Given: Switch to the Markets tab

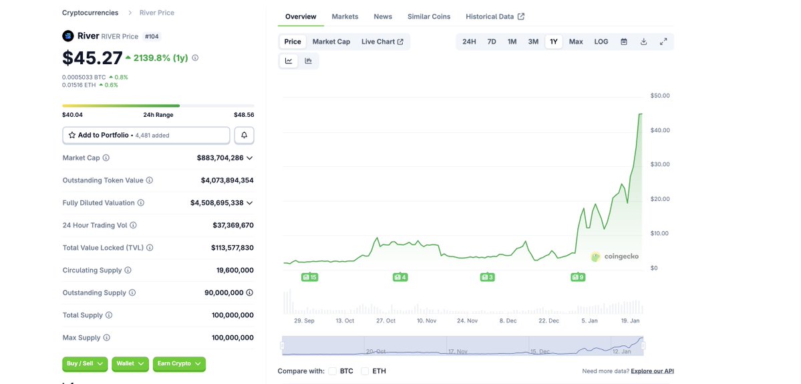Looking at the screenshot, I should [345, 17].
